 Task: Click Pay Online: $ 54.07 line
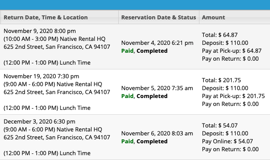click(x=227, y=141)
